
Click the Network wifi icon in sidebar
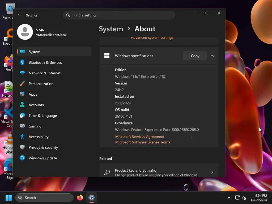click(22, 73)
